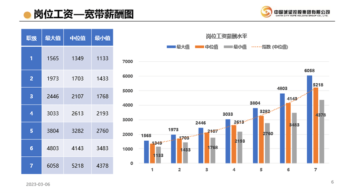Viewport: 343px width, 193px height.
Task: Select the blue bar labeled 6058
Action: [309, 120]
